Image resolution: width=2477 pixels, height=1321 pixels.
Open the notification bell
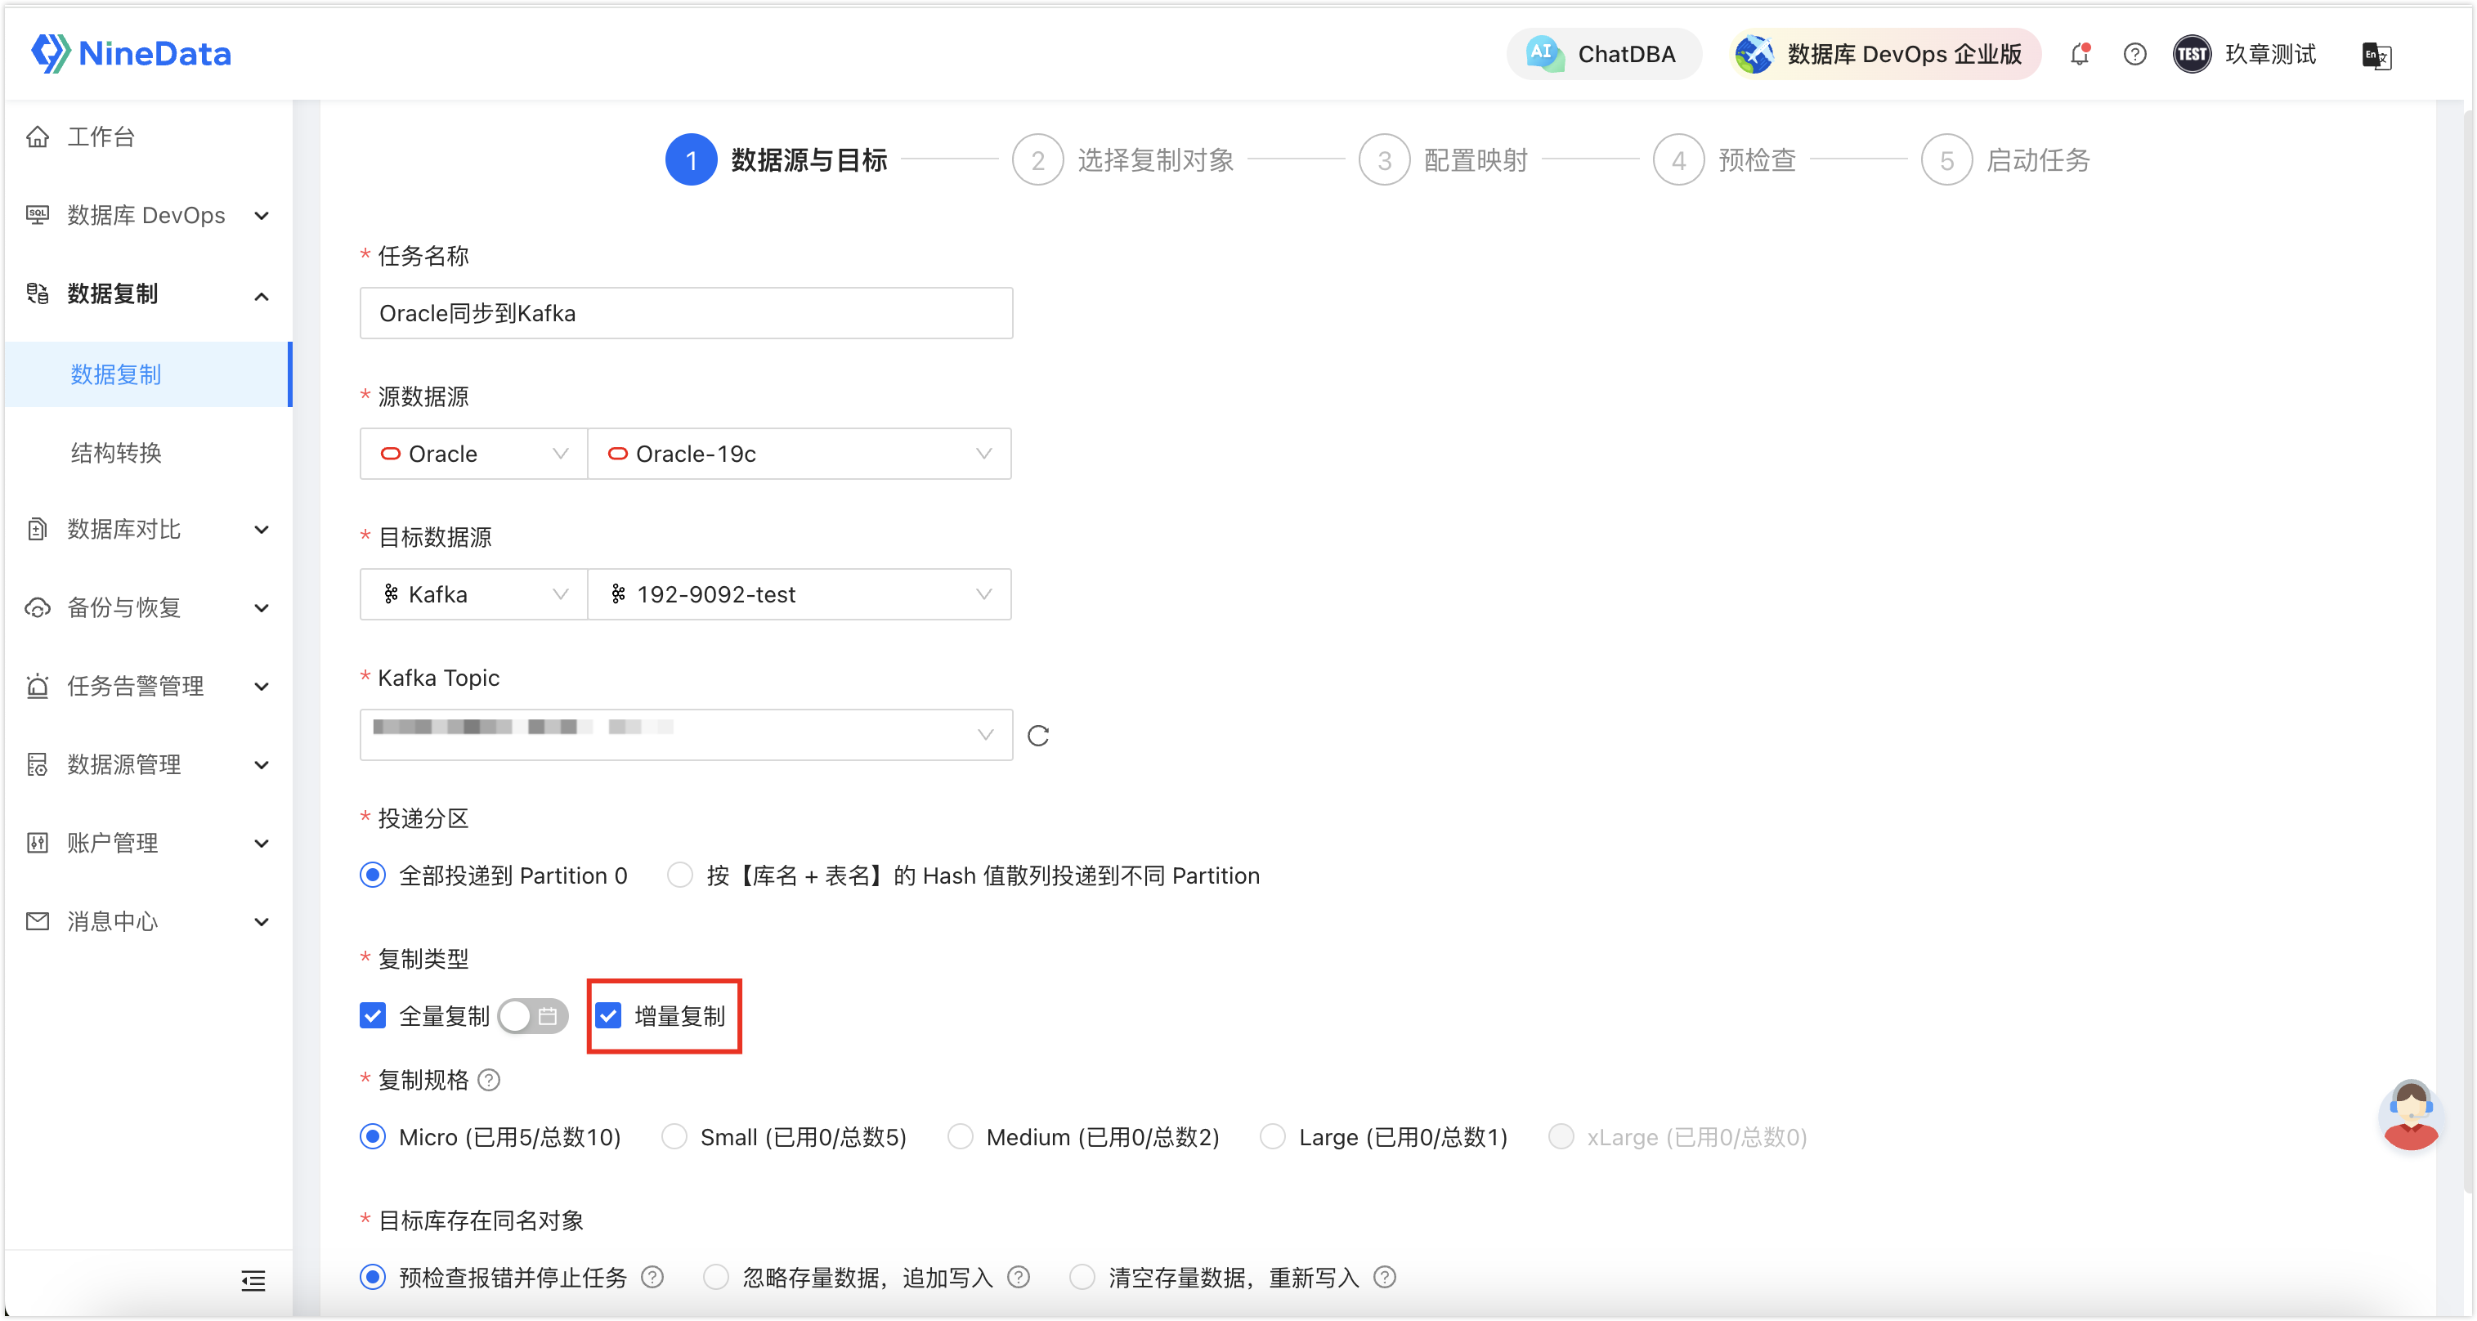2080,54
